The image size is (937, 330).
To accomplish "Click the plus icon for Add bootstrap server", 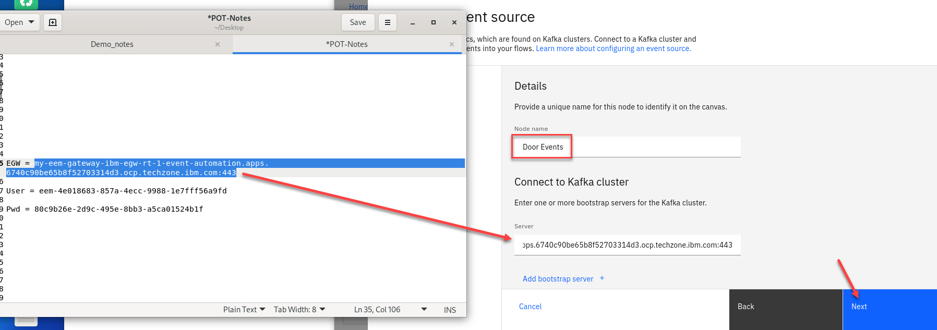I will (602, 278).
